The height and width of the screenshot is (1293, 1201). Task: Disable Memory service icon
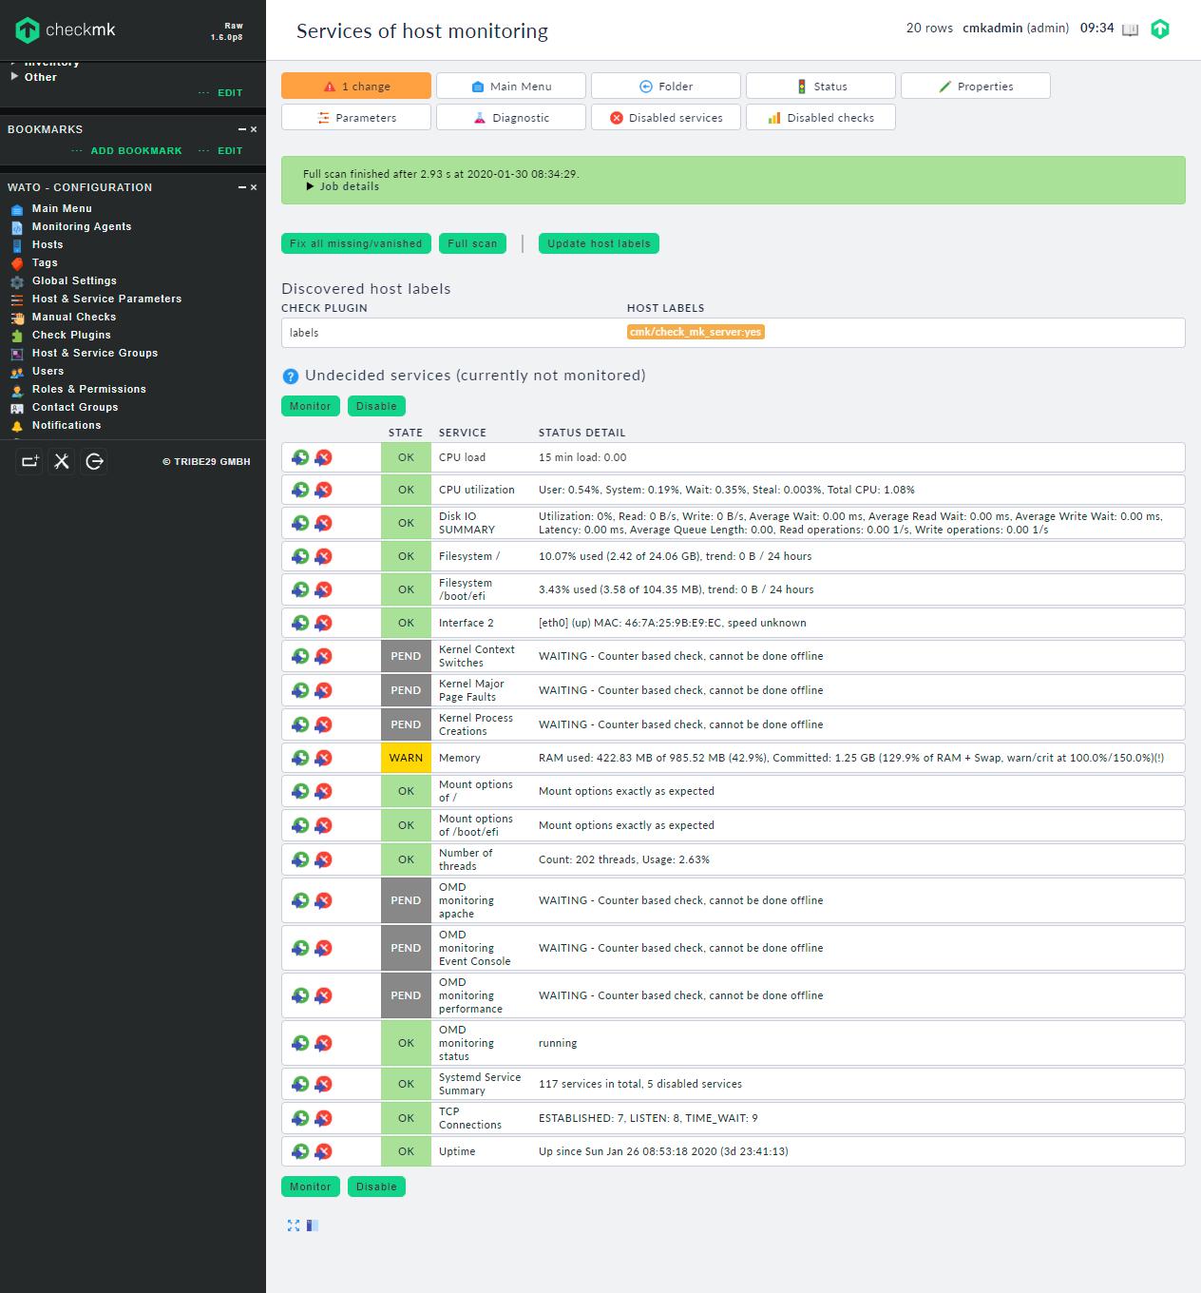tap(323, 758)
